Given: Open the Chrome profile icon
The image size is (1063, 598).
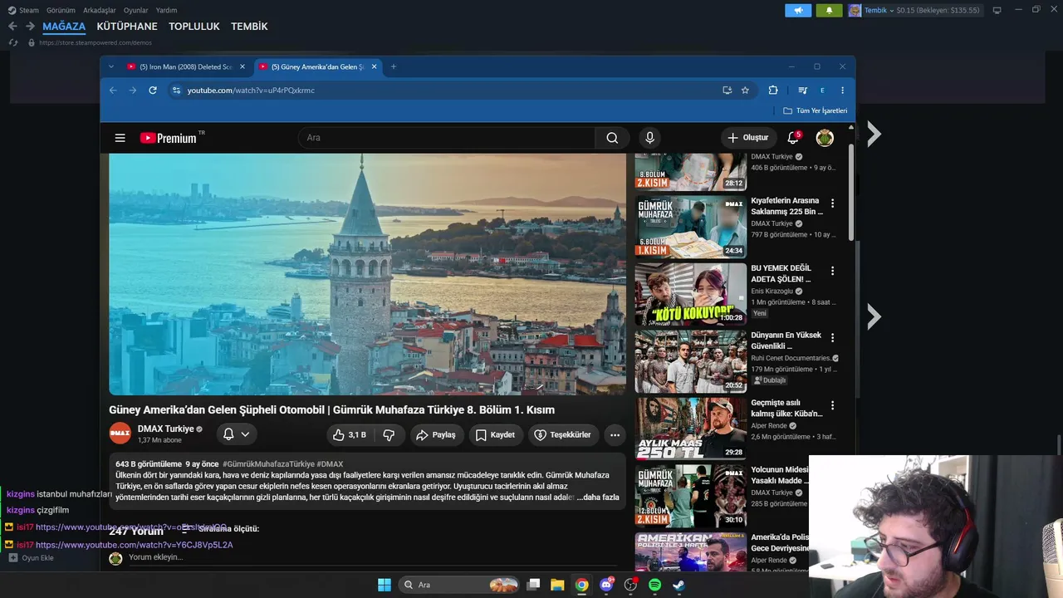Looking at the screenshot, I should (822, 91).
